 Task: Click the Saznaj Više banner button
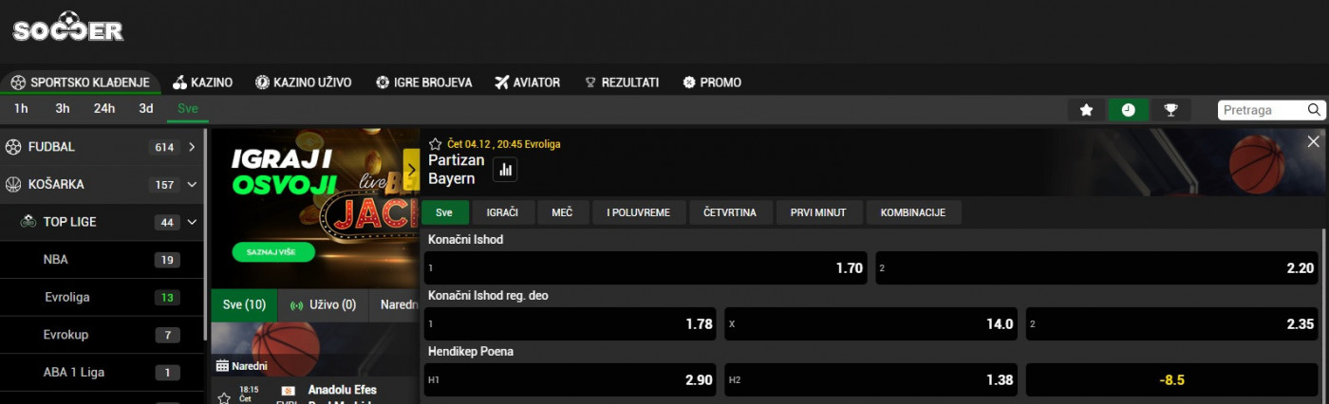coord(259,252)
